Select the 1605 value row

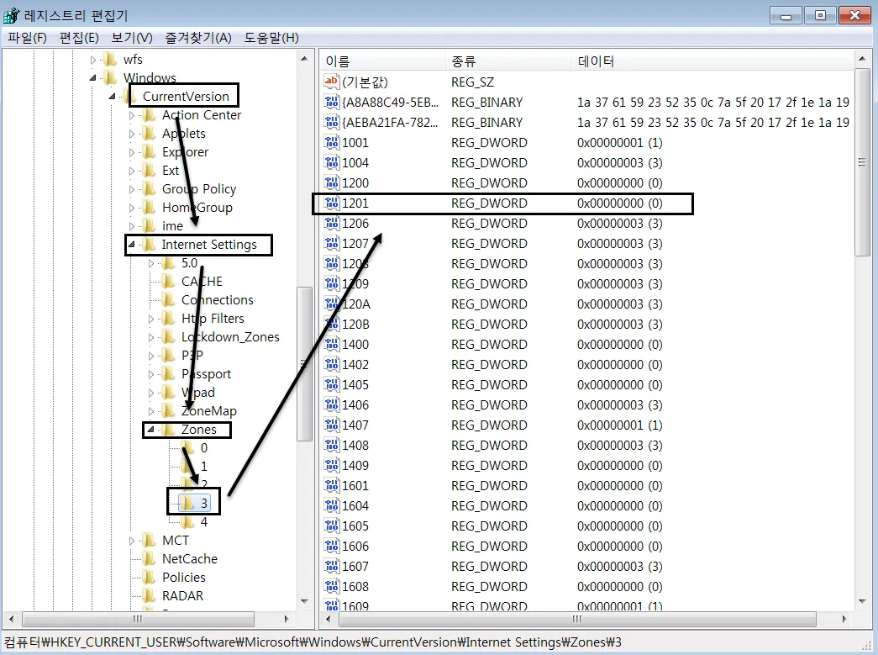coord(587,526)
